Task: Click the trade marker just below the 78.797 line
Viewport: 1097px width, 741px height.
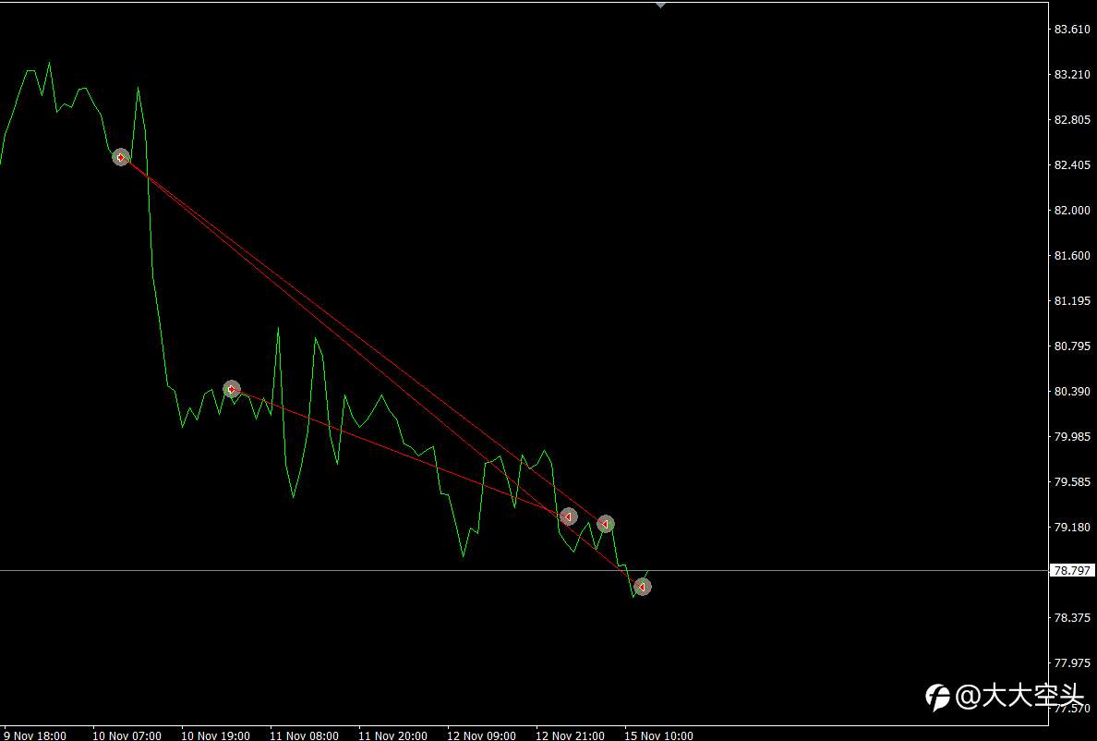Action: pyautogui.click(x=643, y=587)
